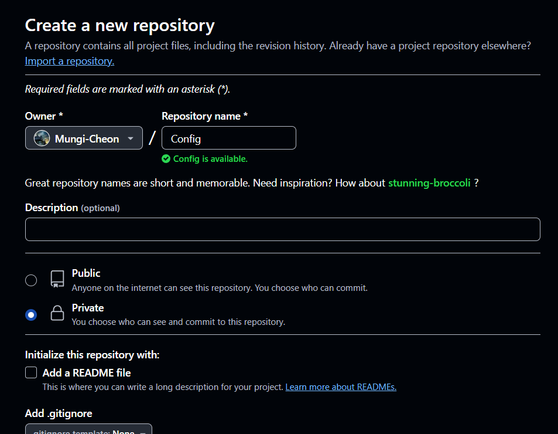558x434 pixels.
Task: Click the 'Add .gitignore' heading
Action: 59,413
